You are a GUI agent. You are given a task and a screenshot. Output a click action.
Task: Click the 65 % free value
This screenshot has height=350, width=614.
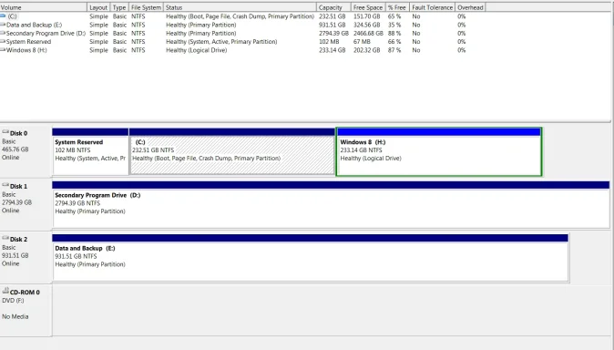(394, 16)
